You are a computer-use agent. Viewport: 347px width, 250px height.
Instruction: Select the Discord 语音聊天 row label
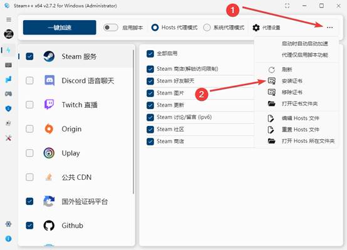tap(88, 81)
